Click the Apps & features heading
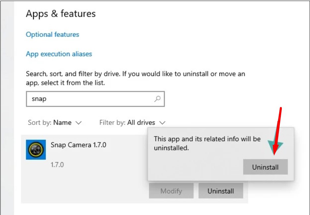Viewport: 310px width, 215px height. click(61, 14)
